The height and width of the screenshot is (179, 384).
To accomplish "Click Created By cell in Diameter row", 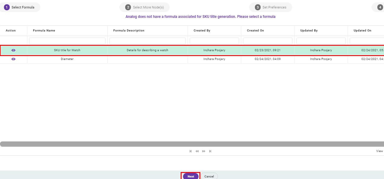I will point(214,59).
